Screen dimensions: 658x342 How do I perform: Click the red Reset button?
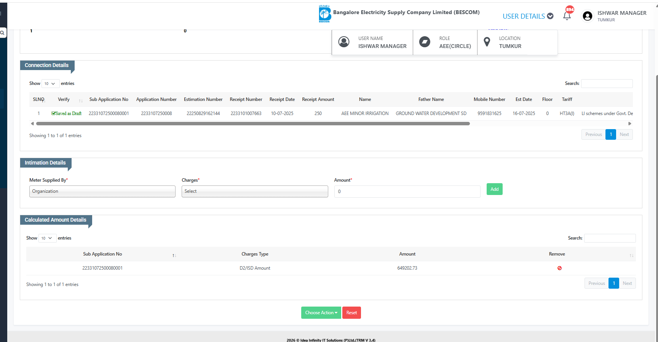pyautogui.click(x=351, y=313)
